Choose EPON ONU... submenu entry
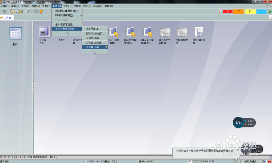 pyautogui.click(x=95, y=38)
